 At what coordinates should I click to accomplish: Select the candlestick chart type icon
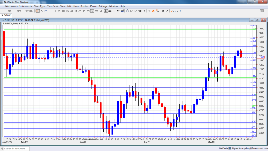tap(38, 11)
